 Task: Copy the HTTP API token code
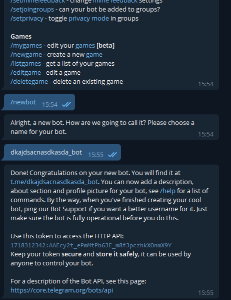tap(91, 245)
